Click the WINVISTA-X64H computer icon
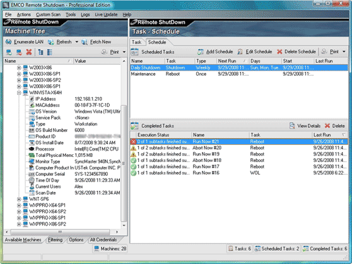352x264 pixels. [25, 93]
